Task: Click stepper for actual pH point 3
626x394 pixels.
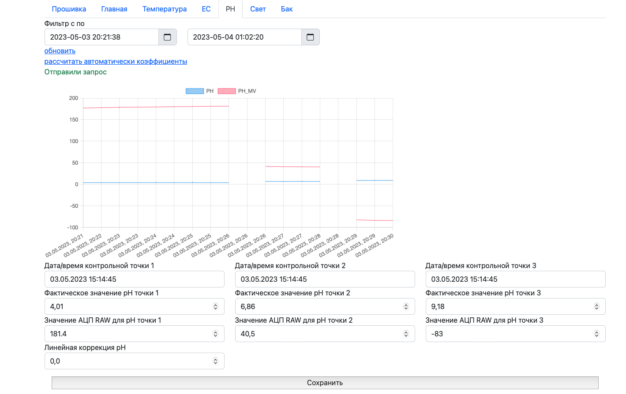Action: pos(596,306)
